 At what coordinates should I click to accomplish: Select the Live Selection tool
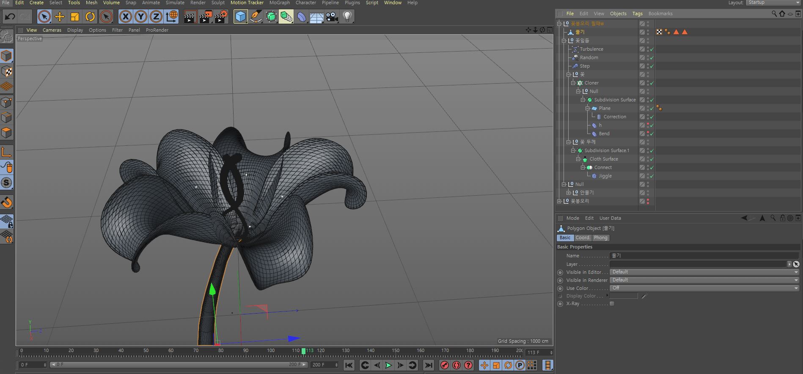point(44,17)
